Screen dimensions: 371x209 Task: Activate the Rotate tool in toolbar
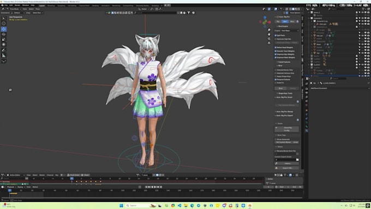[4, 34]
